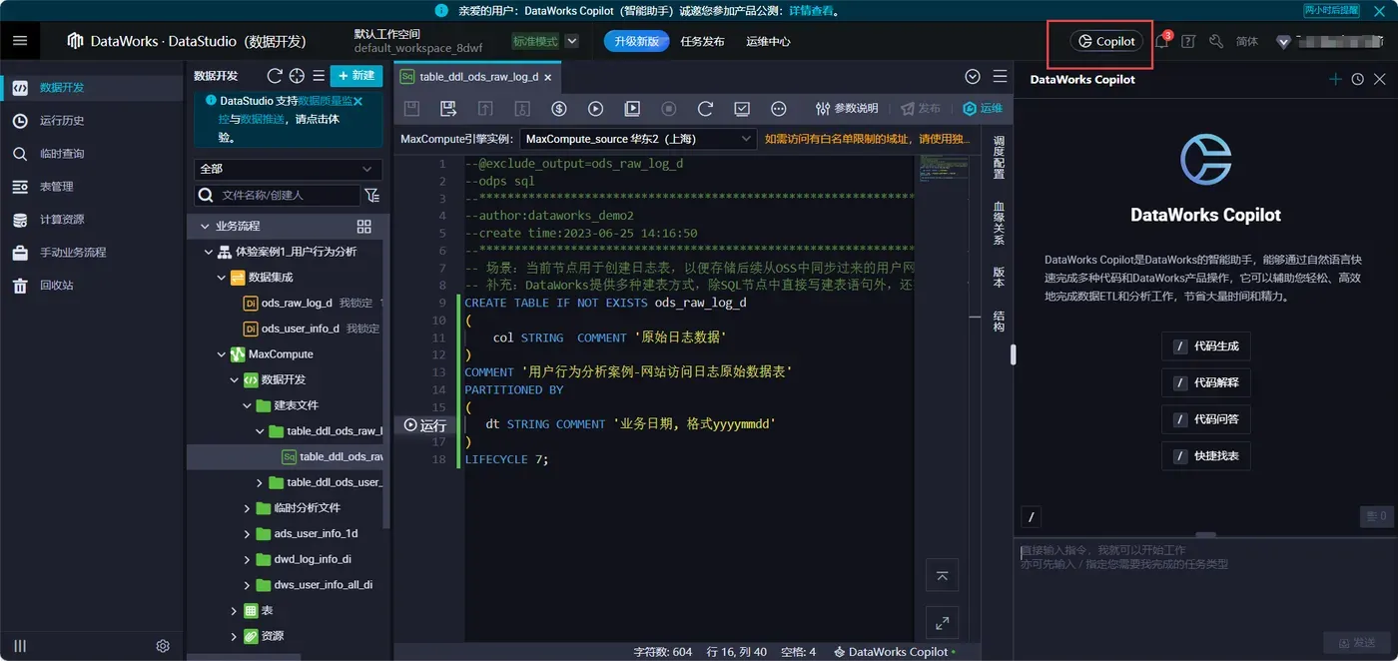Click 详情查看 link in top banner
The image size is (1398, 661).
coord(810,12)
